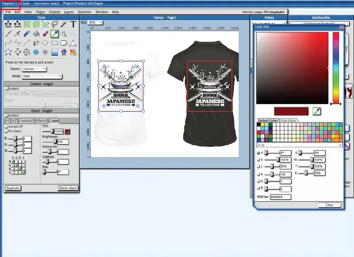
Task: Enable the Turned off checkbox
Action: (x=6, y=127)
